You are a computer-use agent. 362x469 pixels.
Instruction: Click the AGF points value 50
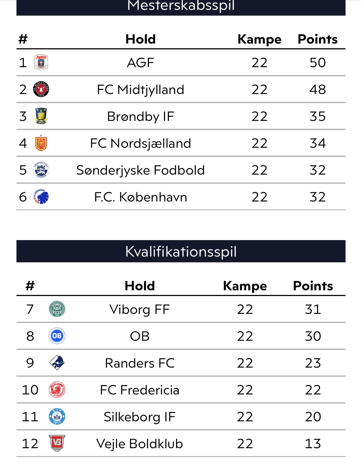[x=318, y=62]
